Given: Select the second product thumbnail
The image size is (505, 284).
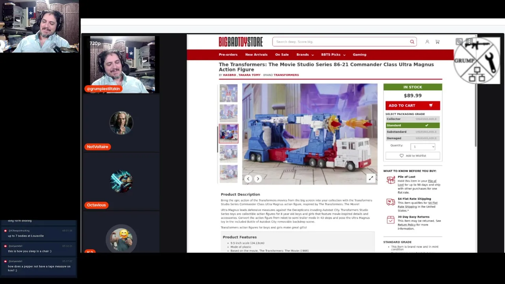Looking at the screenshot, I should point(229,113).
